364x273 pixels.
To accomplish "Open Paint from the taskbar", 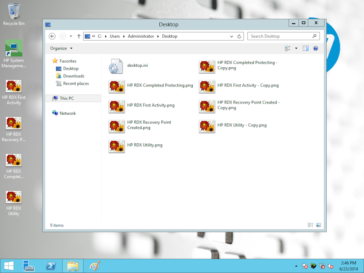I will tap(95, 266).
